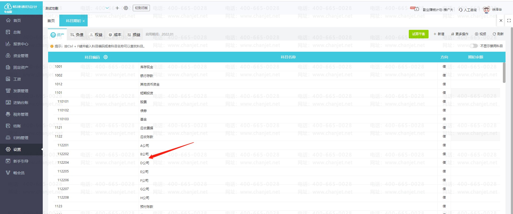Select the H公司 sub-account
This screenshot has width=513, height=214.
(145, 198)
